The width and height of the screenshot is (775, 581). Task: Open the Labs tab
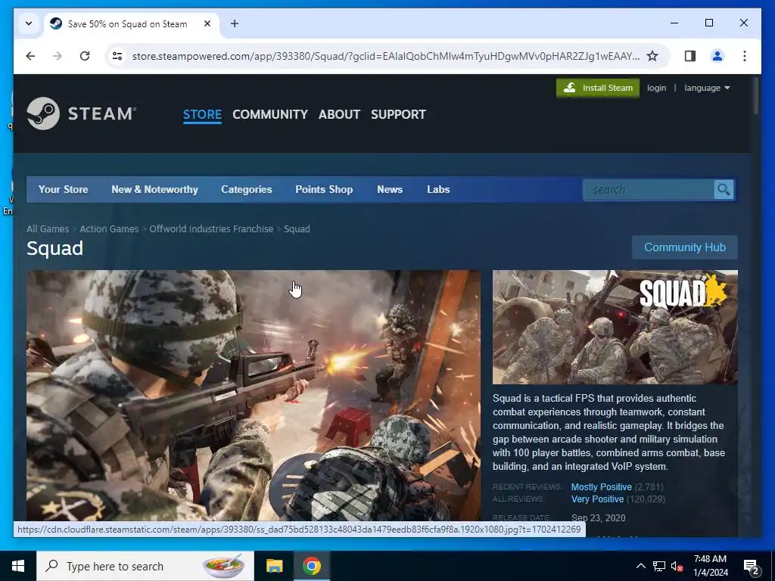(438, 190)
